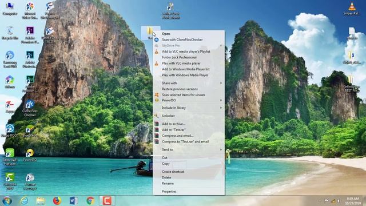Choose Play with Windows Media Player

[x=189, y=75]
